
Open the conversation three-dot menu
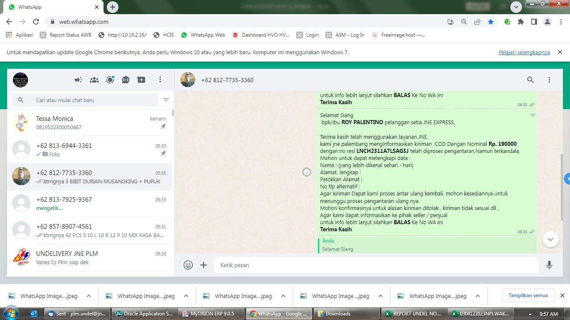point(549,80)
